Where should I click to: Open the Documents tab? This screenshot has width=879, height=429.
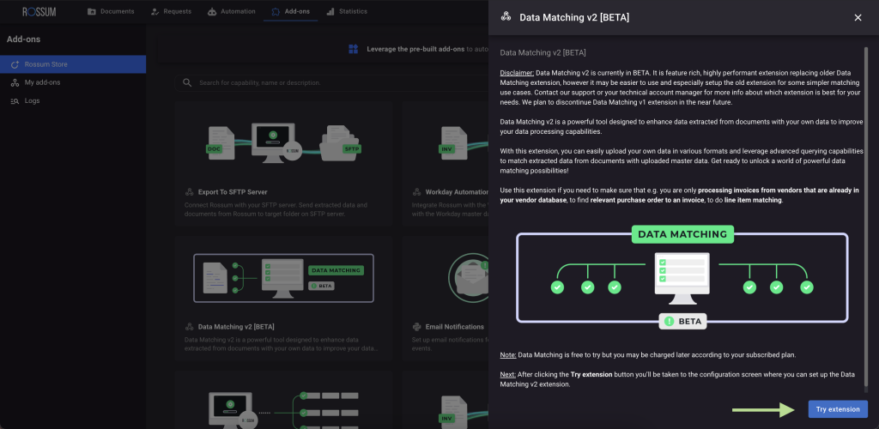pyautogui.click(x=111, y=11)
